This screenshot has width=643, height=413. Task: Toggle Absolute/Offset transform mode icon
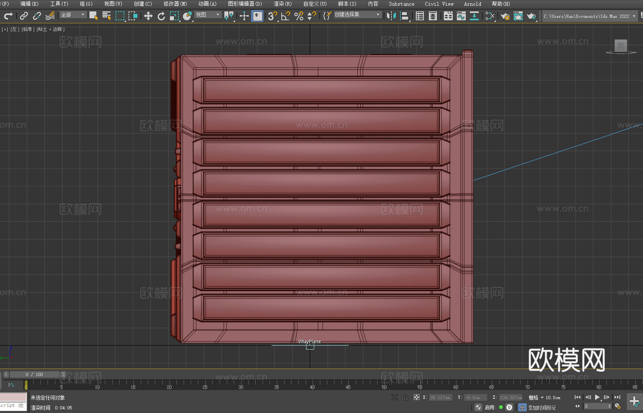coord(416,397)
